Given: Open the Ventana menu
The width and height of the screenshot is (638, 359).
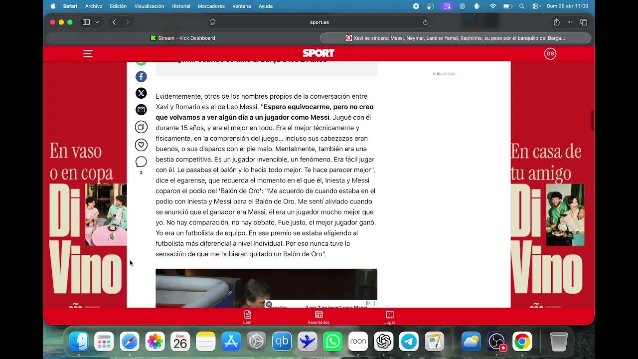Looking at the screenshot, I should pos(242,6).
